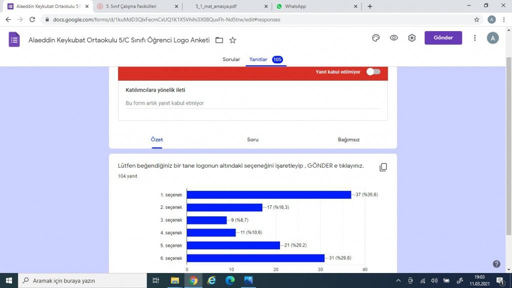This screenshot has width=512, height=288.
Task: Star the form title
Action: click(x=232, y=40)
